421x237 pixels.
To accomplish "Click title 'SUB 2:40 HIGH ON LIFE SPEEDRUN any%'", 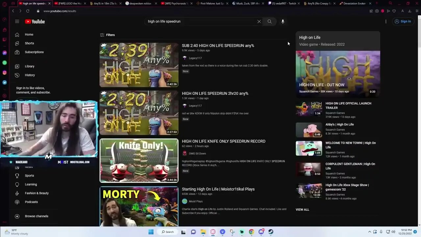I will tap(218, 45).
